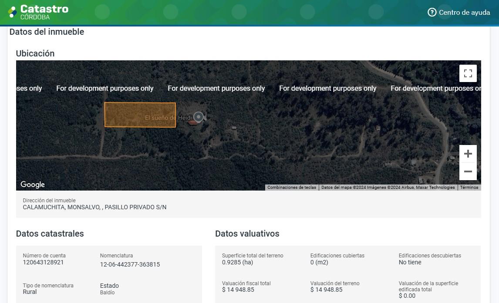The height and width of the screenshot is (303, 499).
Task: Zoom out on the map
Action: point(468,171)
